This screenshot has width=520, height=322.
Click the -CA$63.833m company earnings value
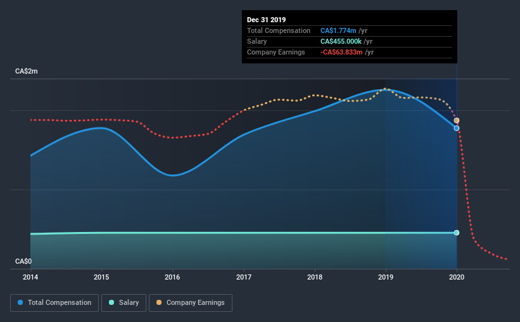341,52
